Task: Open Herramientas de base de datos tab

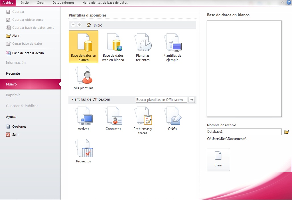Action: (105, 3)
